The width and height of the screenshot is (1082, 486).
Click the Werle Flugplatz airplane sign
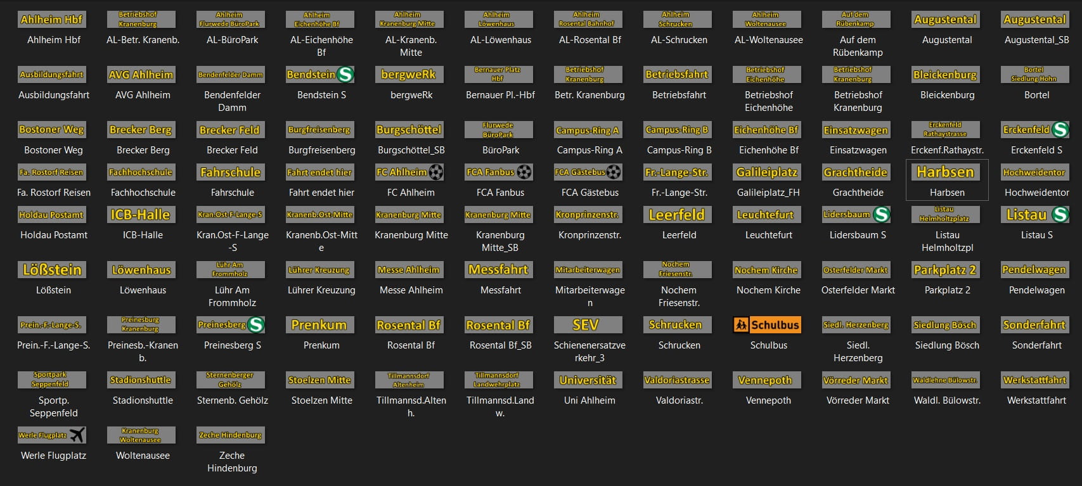(51, 435)
